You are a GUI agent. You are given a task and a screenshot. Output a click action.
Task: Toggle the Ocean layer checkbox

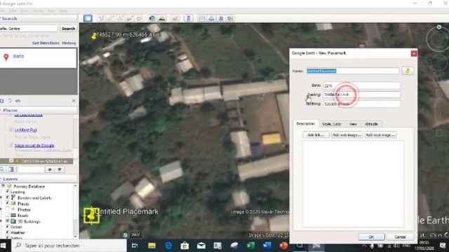coord(8,227)
